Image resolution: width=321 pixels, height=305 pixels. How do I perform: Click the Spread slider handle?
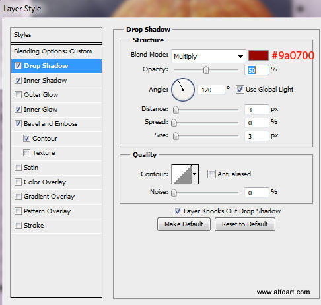[x=174, y=123]
